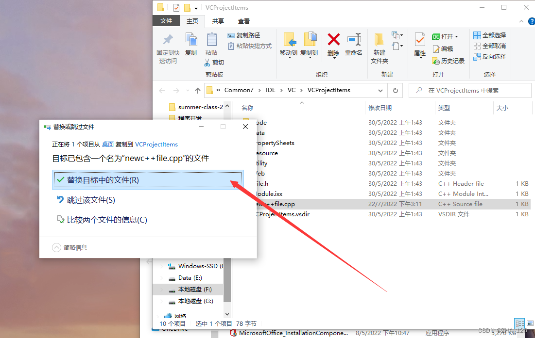
Task: Open the Easy access dropdown icon
Action: point(397,46)
